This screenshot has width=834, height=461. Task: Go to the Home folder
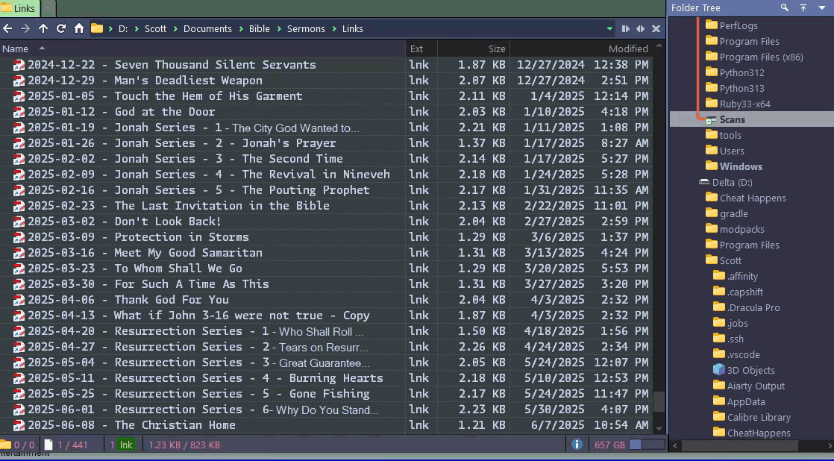[79, 28]
